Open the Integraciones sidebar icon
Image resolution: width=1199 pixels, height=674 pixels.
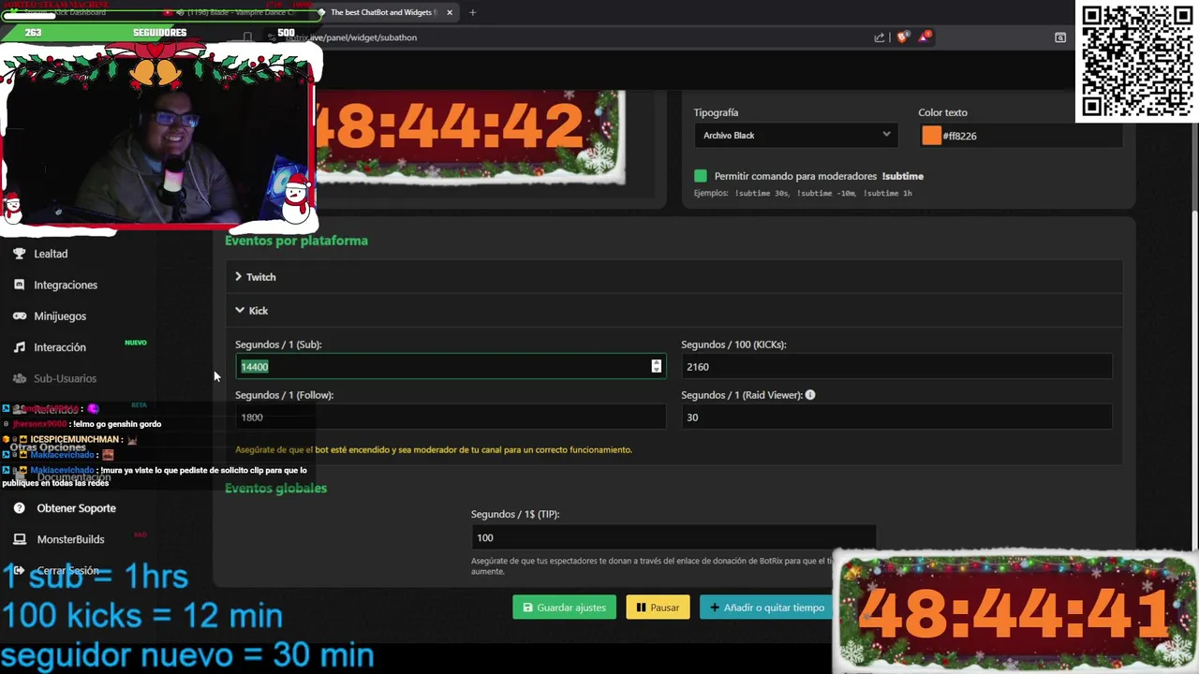coord(19,285)
